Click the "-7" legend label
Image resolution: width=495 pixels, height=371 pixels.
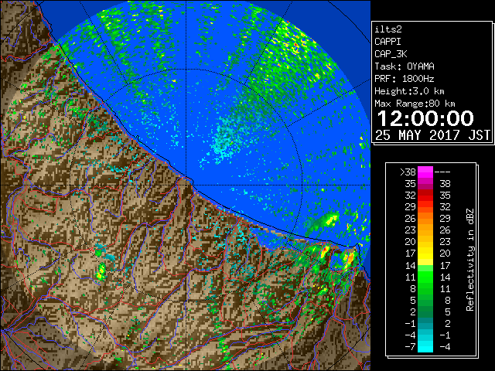pyautogui.click(x=410, y=347)
